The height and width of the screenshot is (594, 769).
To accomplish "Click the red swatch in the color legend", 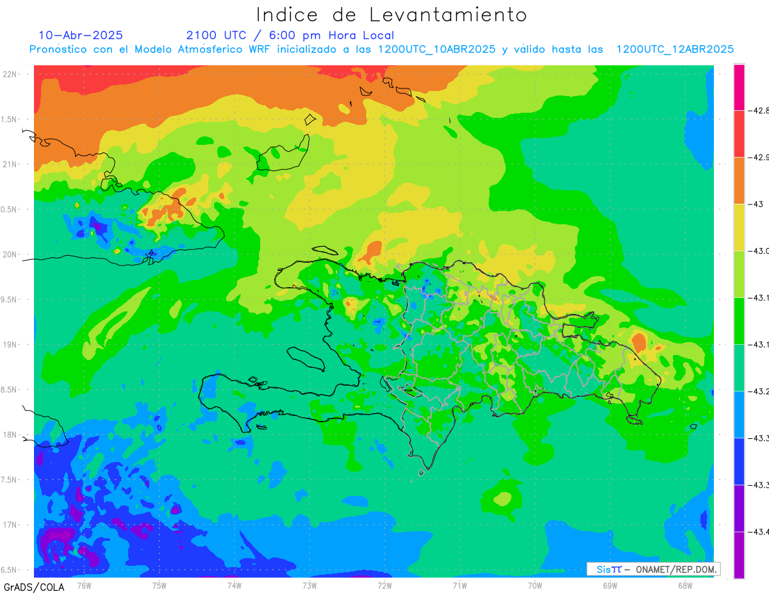I will click(739, 133).
